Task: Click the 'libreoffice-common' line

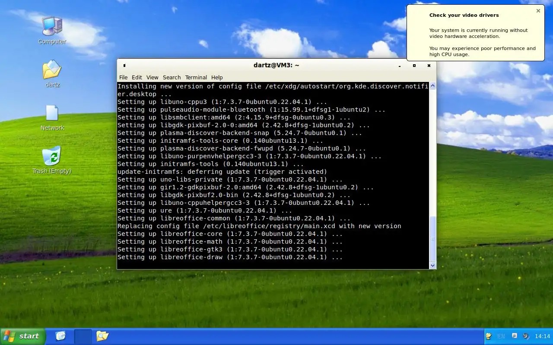Action: [x=234, y=218]
